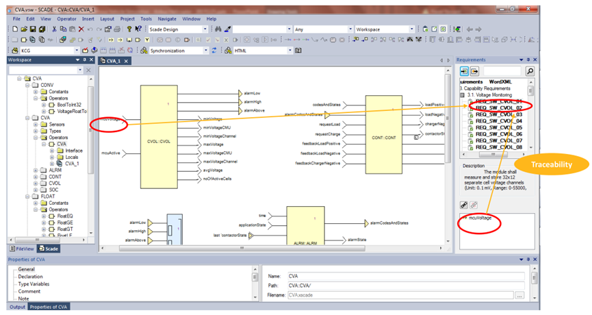592x315 pixels.
Task: Close the Workspace panel
Action: coord(91,60)
